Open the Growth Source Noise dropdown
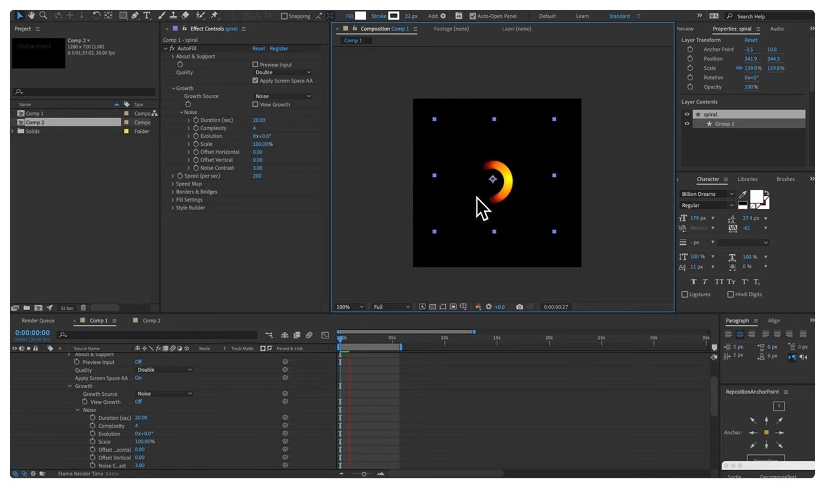 (x=282, y=96)
